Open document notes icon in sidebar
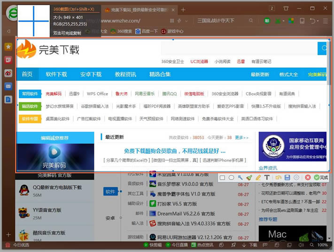The height and width of the screenshot is (252, 334). [8, 100]
